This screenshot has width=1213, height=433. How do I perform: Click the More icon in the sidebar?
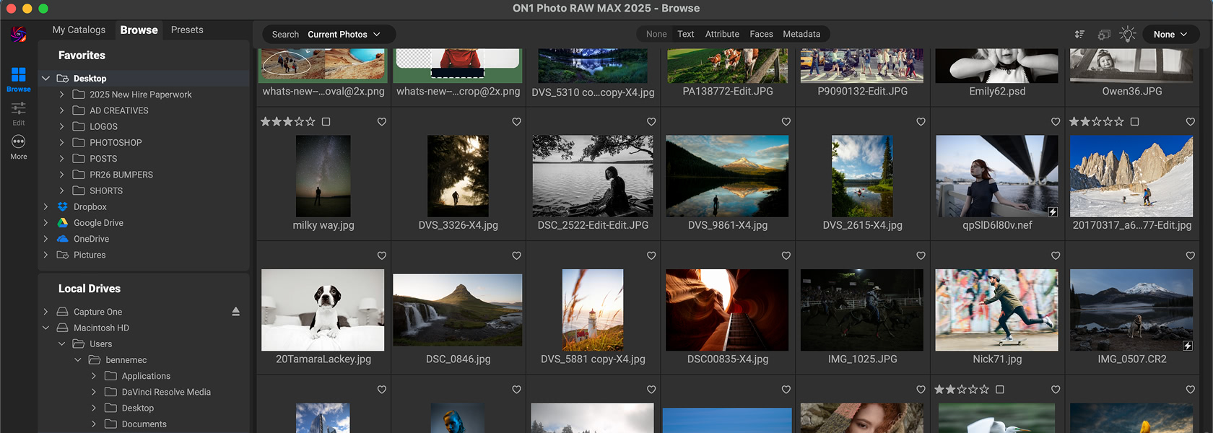click(x=19, y=146)
